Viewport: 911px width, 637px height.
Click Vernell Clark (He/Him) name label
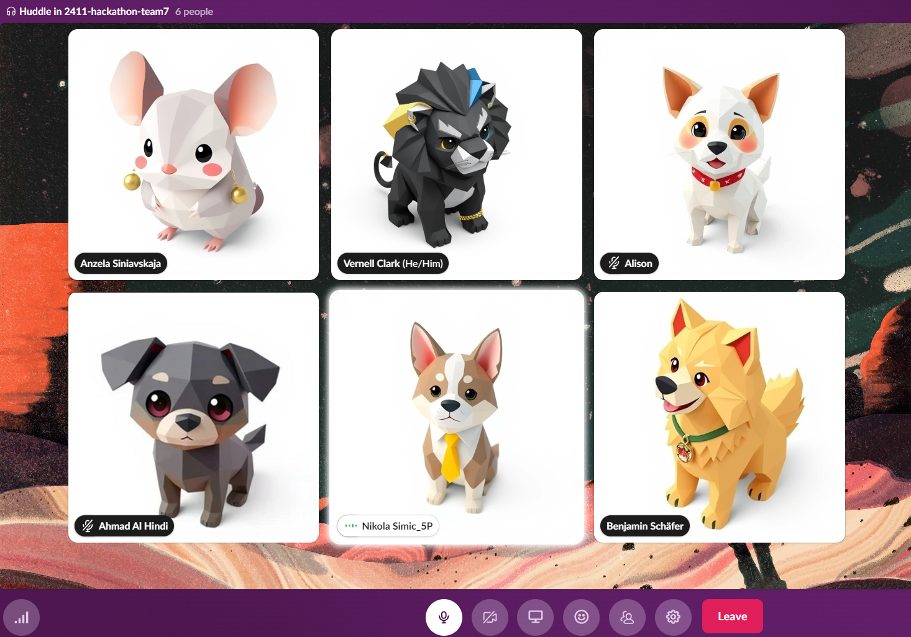[x=393, y=263]
